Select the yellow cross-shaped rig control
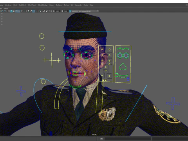Screen dimensions: 188x141 click(x=52, y=60)
